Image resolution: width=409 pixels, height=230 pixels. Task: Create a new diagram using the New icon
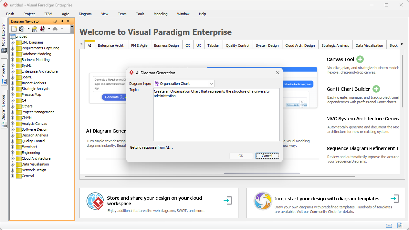pos(14,29)
